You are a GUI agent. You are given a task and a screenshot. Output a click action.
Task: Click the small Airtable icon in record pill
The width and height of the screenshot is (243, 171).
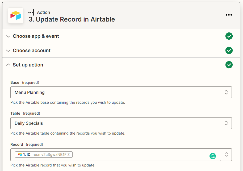[20, 155]
